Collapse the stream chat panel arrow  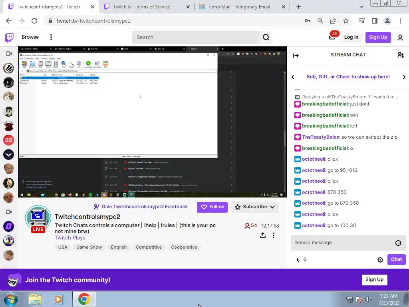296,55
